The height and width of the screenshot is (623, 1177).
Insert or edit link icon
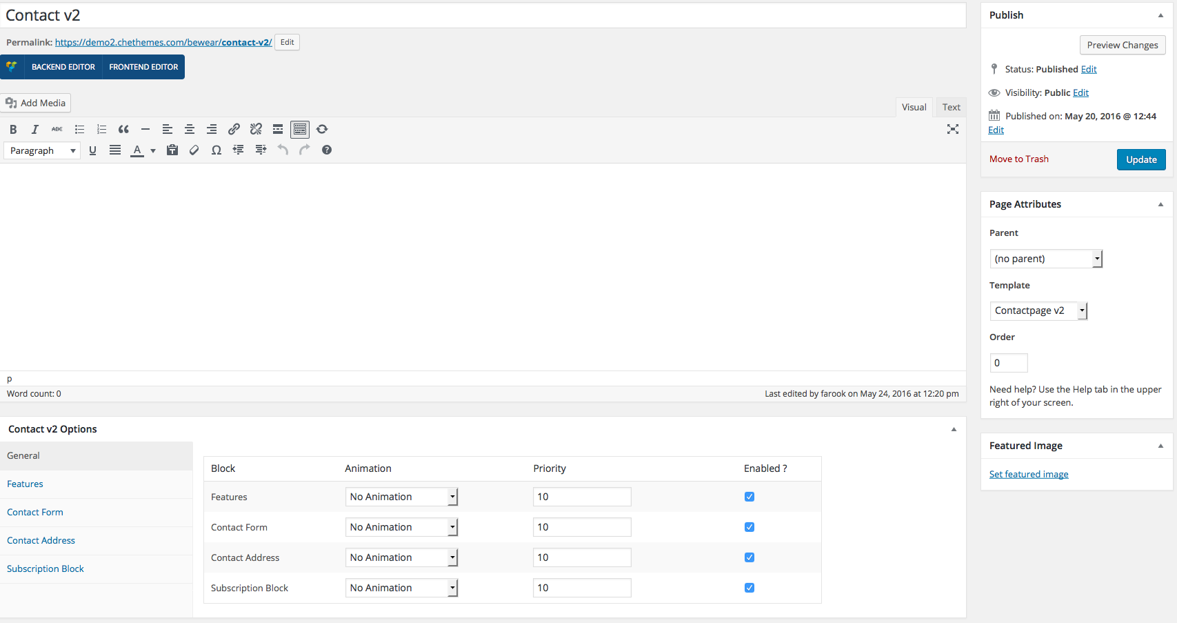click(x=234, y=129)
